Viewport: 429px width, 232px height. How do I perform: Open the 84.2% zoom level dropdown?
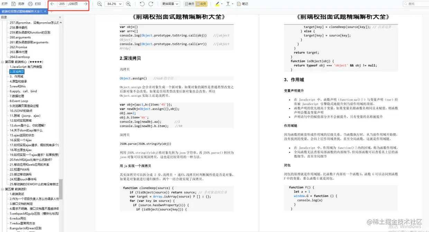point(114,4)
